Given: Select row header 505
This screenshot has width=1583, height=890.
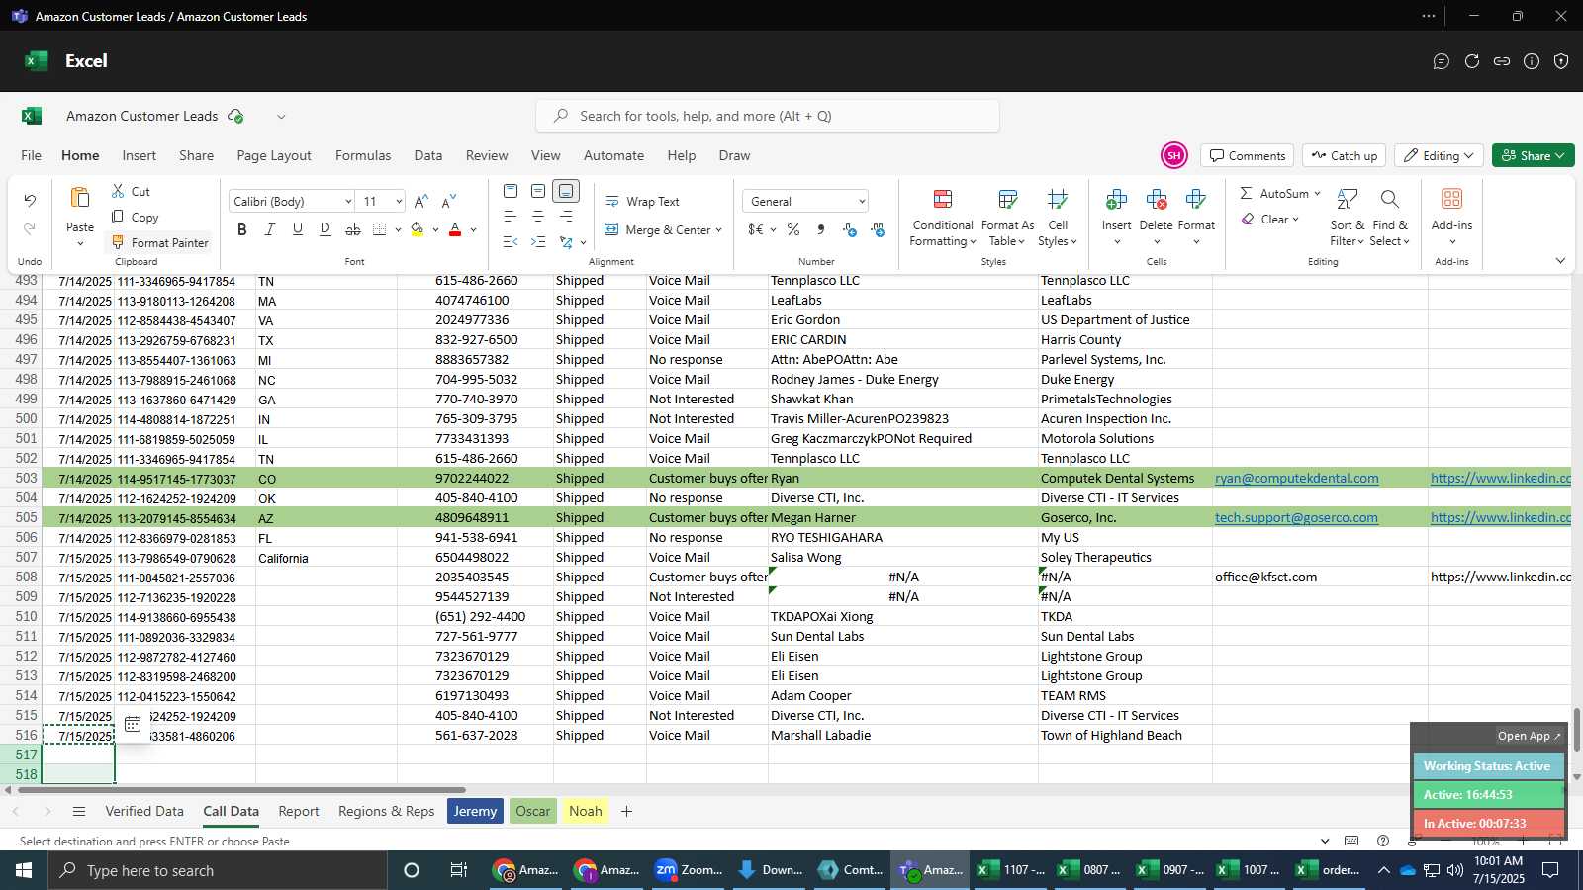Looking at the screenshot, I should click(26, 517).
